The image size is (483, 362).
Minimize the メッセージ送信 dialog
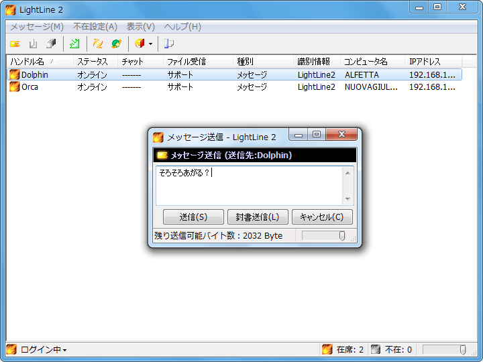pyautogui.click(x=298, y=134)
